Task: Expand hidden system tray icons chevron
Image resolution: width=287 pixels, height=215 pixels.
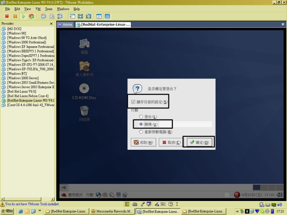Action: 237,211
